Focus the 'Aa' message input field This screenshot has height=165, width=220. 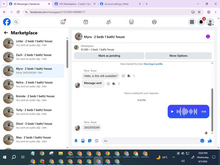151,141
